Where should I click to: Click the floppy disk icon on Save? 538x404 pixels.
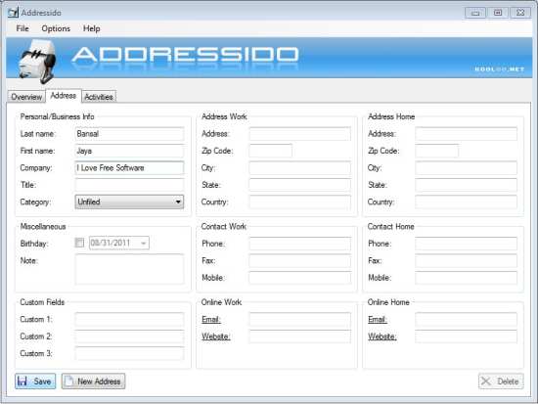pyautogui.click(x=22, y=381)
